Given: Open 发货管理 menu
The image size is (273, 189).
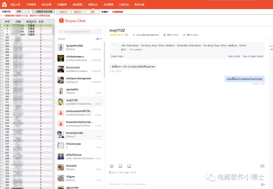Looking at the screenshot, I should (108, 5).
